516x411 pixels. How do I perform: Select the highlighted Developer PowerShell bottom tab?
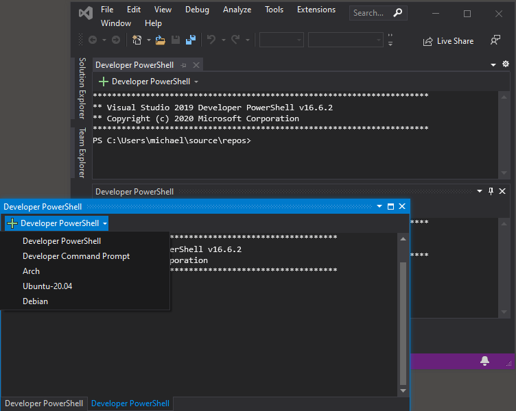130,403
